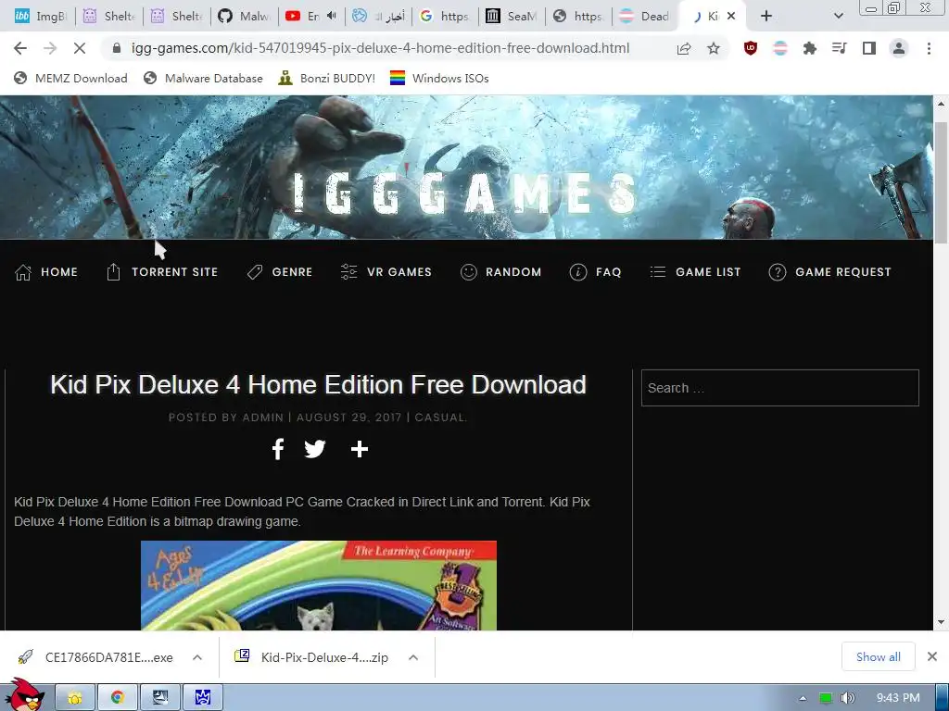This screenshot has height=711, width=949.
Task: Switch to the Dead tab
Action: coord(645,17)
